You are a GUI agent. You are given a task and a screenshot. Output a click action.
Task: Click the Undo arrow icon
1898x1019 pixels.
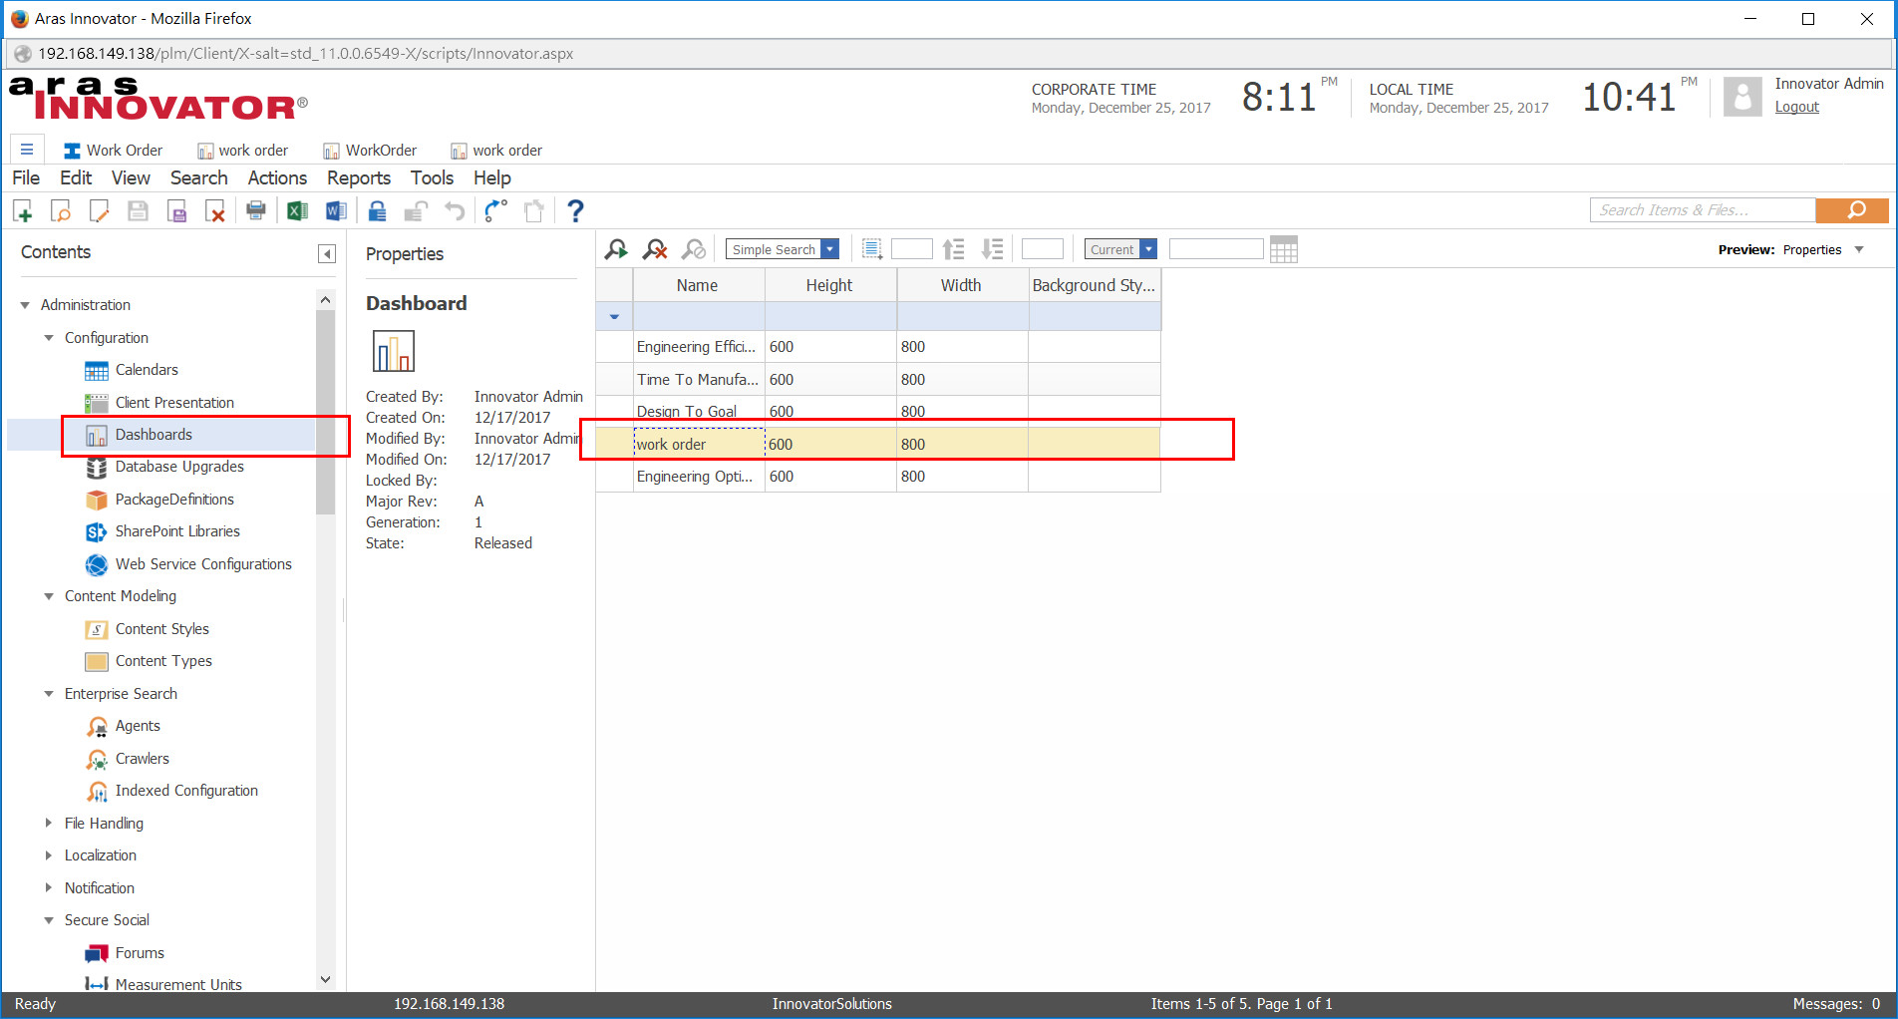(455, 210)
